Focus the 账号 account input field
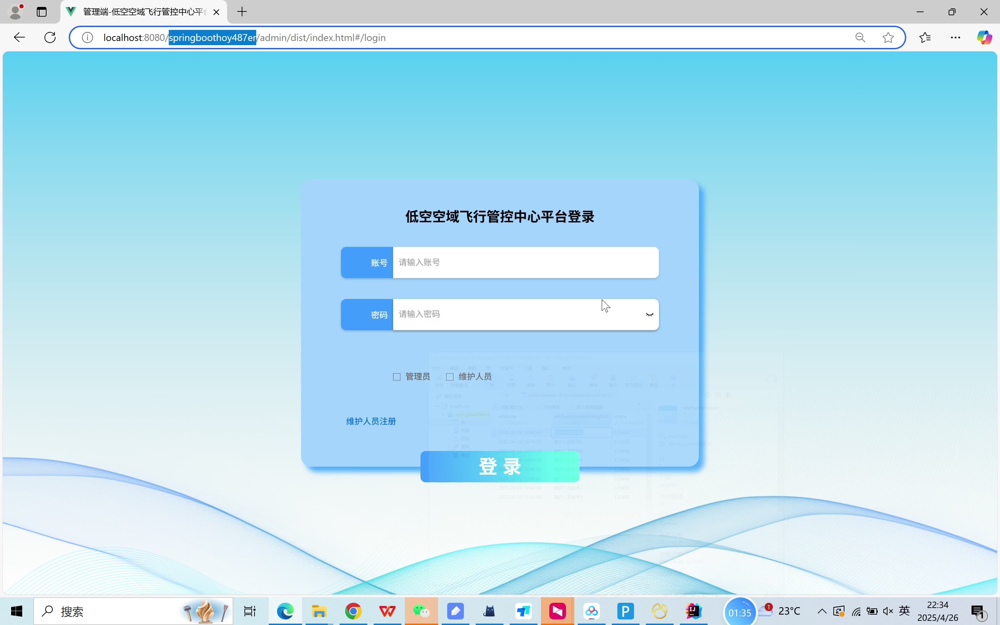This screenshot has width=1000, height=625. point(525,262)
